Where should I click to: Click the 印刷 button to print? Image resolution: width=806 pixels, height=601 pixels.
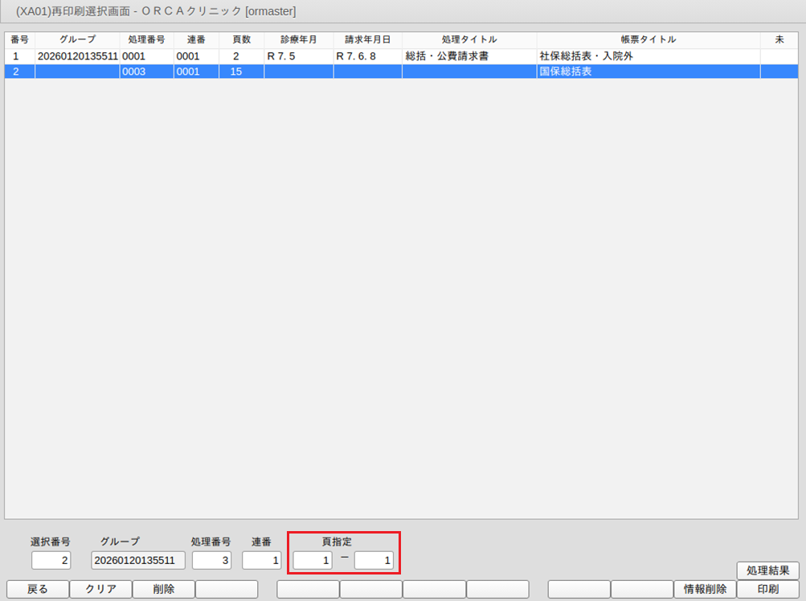[767, 589]
